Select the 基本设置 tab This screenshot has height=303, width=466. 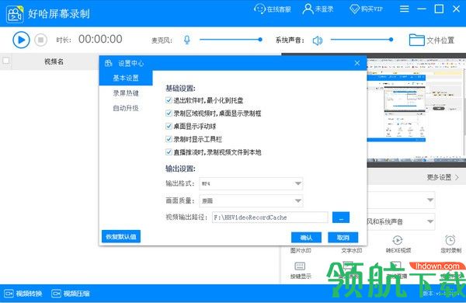point(126,78)
